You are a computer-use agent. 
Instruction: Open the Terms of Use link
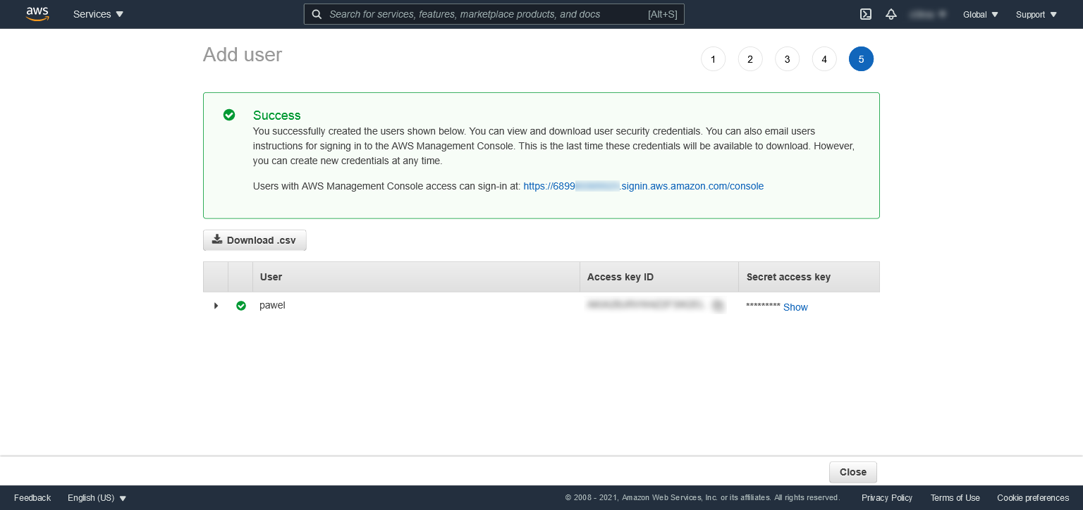click(x=955, y=497)
